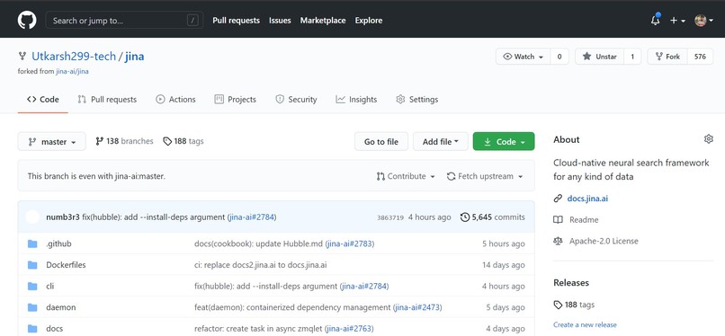The image size is (725, 336).
Task: Open the jina-ai#2473 link
Action: pyautogui.click(x=417, y=307)
